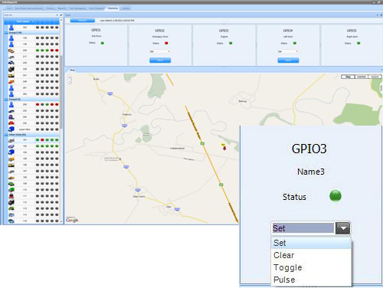Open the Set dropdown under GPIO2

click(160, 51)
